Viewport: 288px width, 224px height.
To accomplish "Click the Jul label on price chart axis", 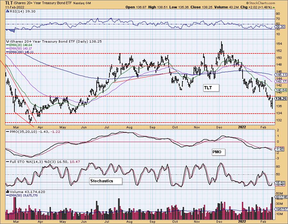I will point(107,127).
